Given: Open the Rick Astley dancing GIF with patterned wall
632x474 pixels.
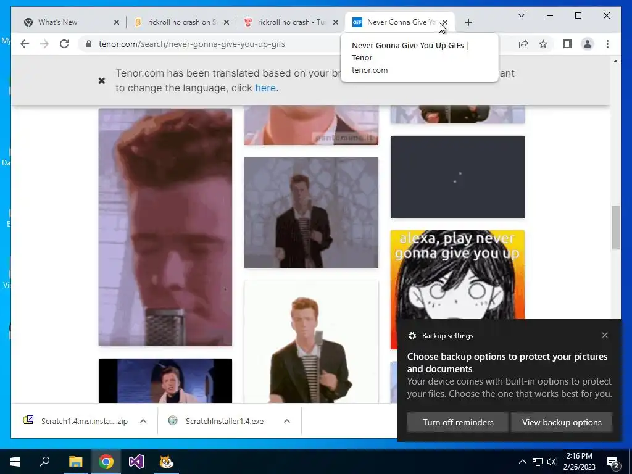Looking at the screenshot, I should 311,212.
